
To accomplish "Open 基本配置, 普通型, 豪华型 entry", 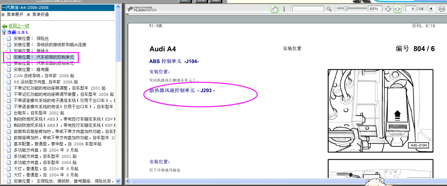I will (x=58, y=144).
